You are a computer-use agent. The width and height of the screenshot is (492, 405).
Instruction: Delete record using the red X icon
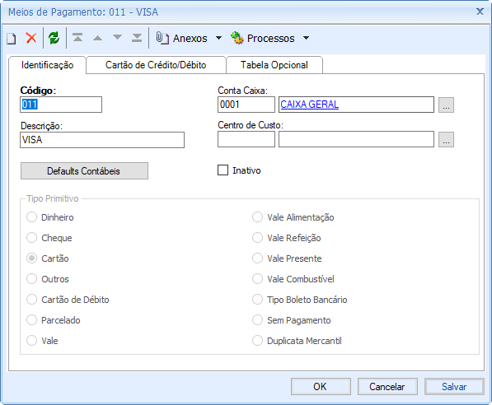pyautogui.click(x=31, y=38)
